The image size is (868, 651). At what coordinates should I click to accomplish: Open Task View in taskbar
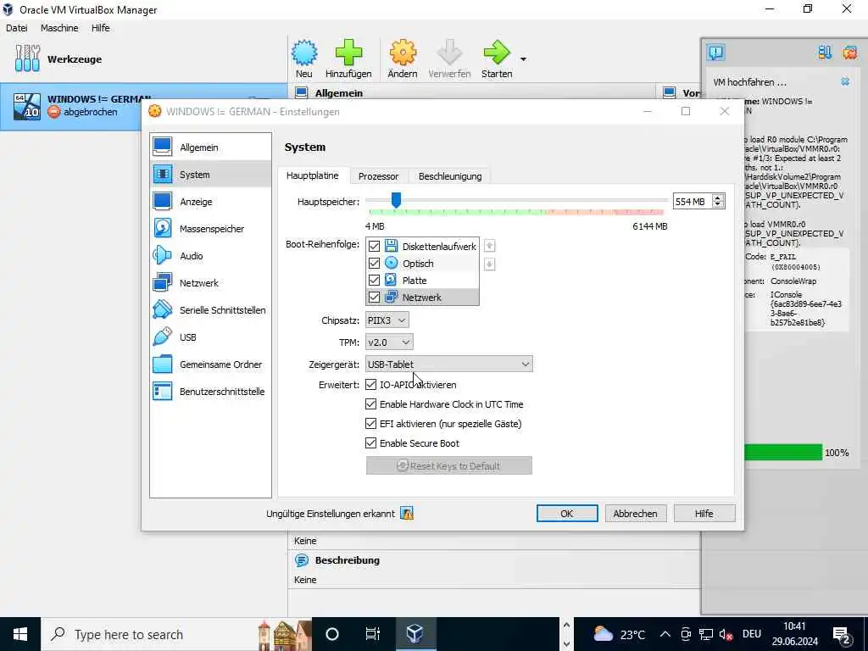pyautogui.click(x=373, y=634)
